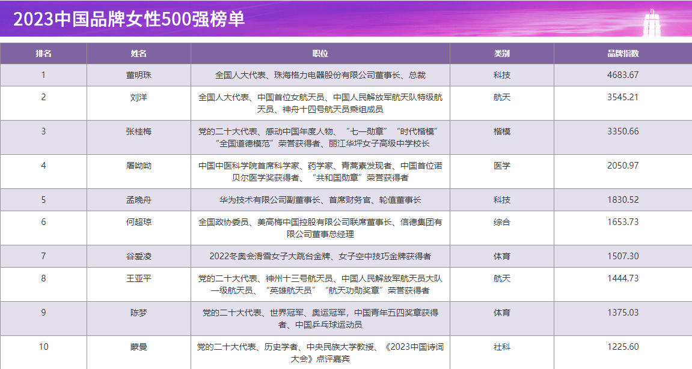Click brand index value 1830.52
The width and height of the screenshot is (692, 369).
[x=623, y=199]
